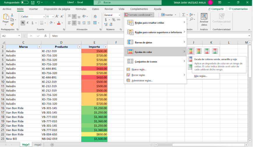The width and height of the screenshot is (253, 147).
Task: Click the Buscar search field
Action: [x=128, y=2]
